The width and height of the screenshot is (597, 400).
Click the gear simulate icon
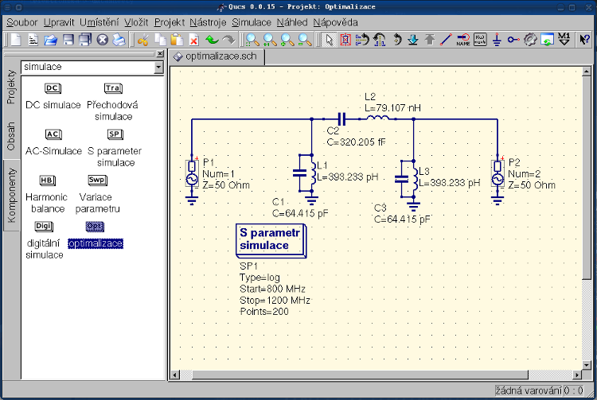coord(530,40)
